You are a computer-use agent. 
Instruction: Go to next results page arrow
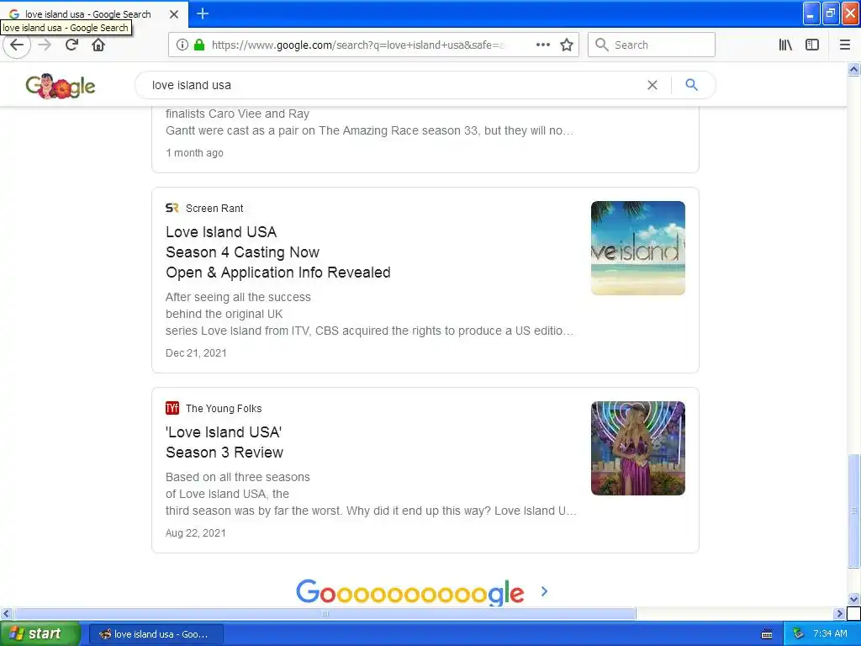tap(544, 591)
